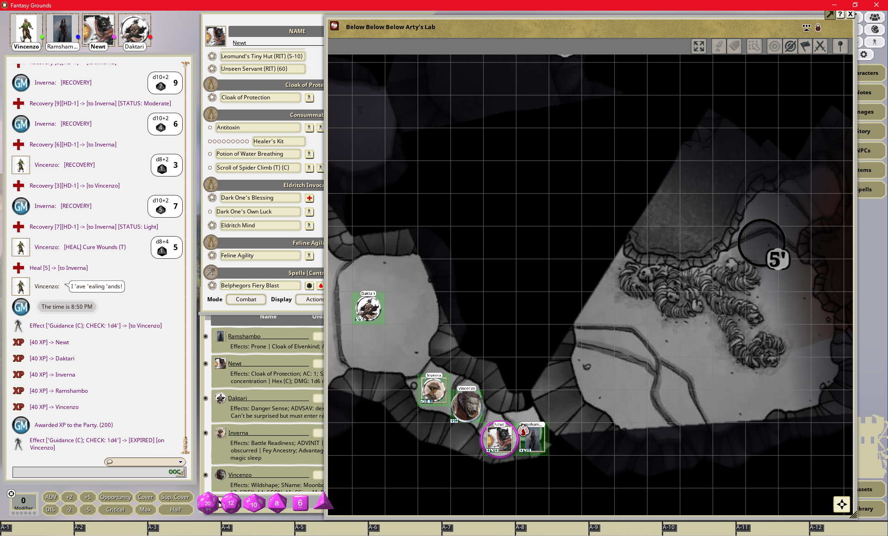
Task: Select the eraser tool in map toolbar
Action: (734, 46)
